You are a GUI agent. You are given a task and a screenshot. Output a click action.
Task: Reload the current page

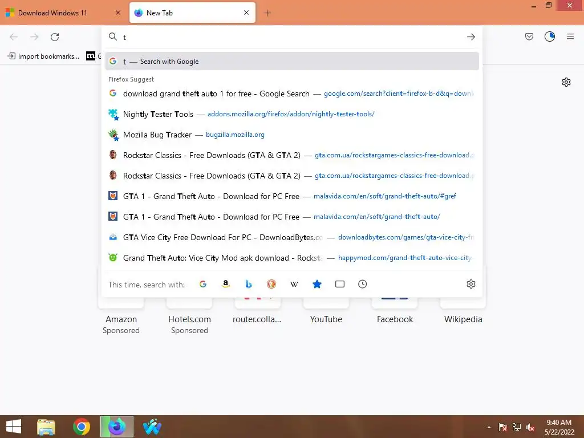(x=55, y=37)
